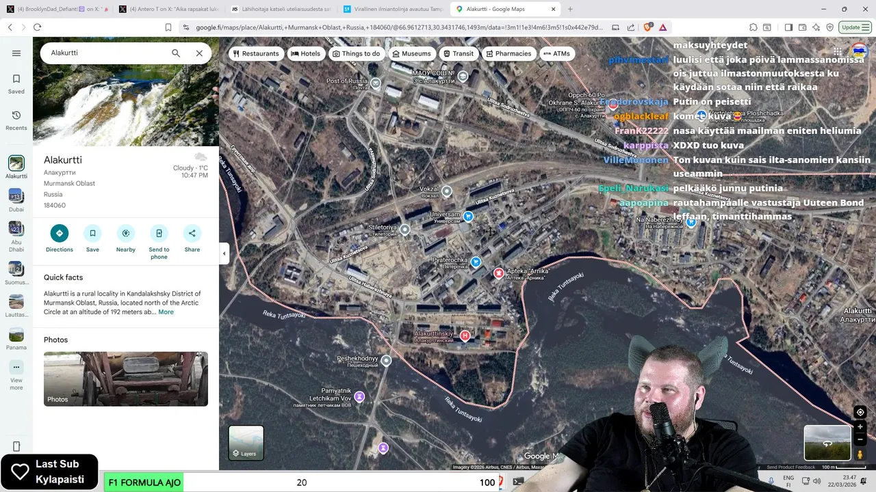Viewport: 876px width, 492px height.
Task: Search Nearby Alakurtti
Action: pos(126,238)
